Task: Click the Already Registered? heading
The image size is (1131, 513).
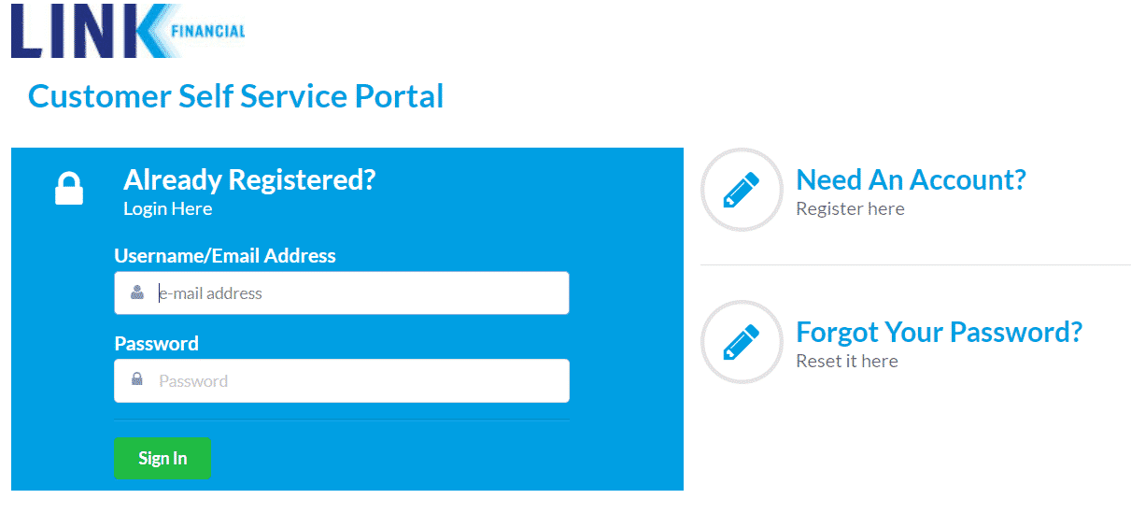Action: tap(249, 179)
